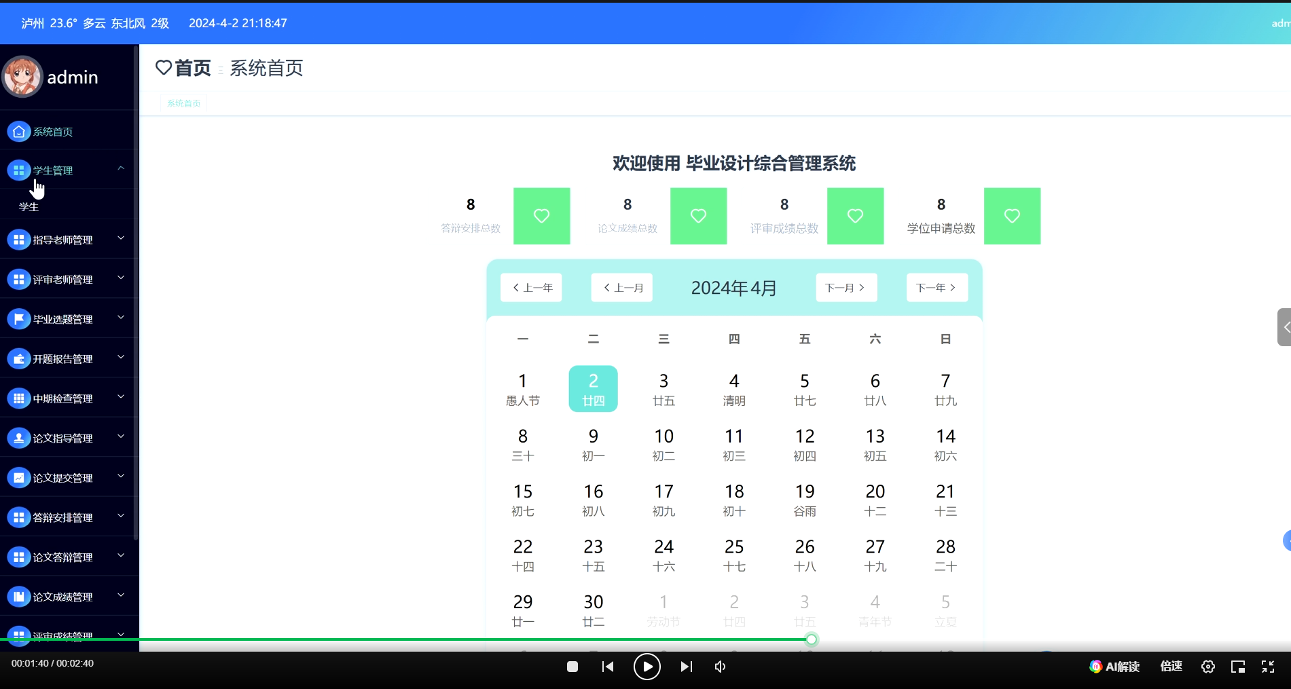Switch to the 系统首页 tab
1291x689 pixels.
click(x=183, y=103)
